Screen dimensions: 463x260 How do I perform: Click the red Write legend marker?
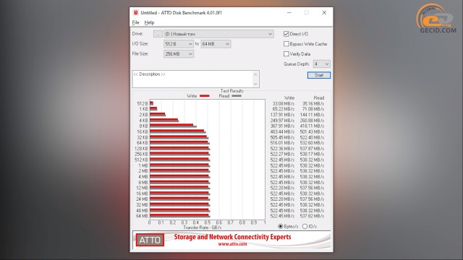coord(204,96)
